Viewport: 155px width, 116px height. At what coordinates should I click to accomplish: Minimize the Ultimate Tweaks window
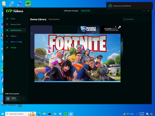144,11
